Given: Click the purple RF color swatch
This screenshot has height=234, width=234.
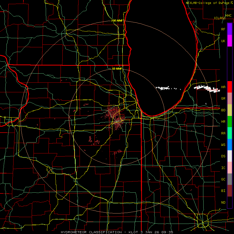Looking at the screenshot, I should click(230, 29).
